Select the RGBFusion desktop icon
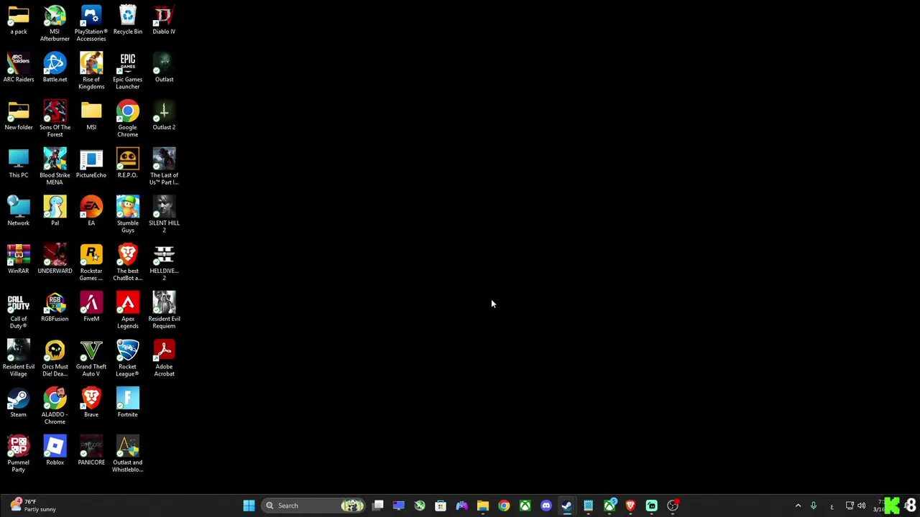 pyautogui.click(x=55, y=307)
